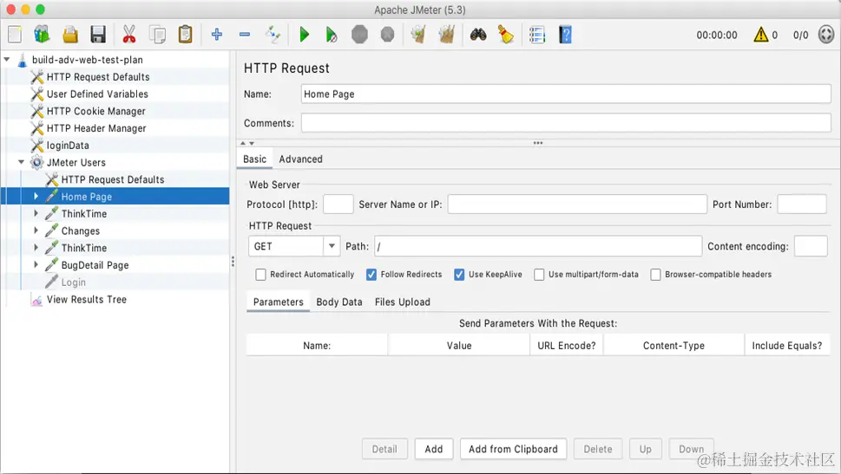Click the New test plan icon

coord(15,35)
